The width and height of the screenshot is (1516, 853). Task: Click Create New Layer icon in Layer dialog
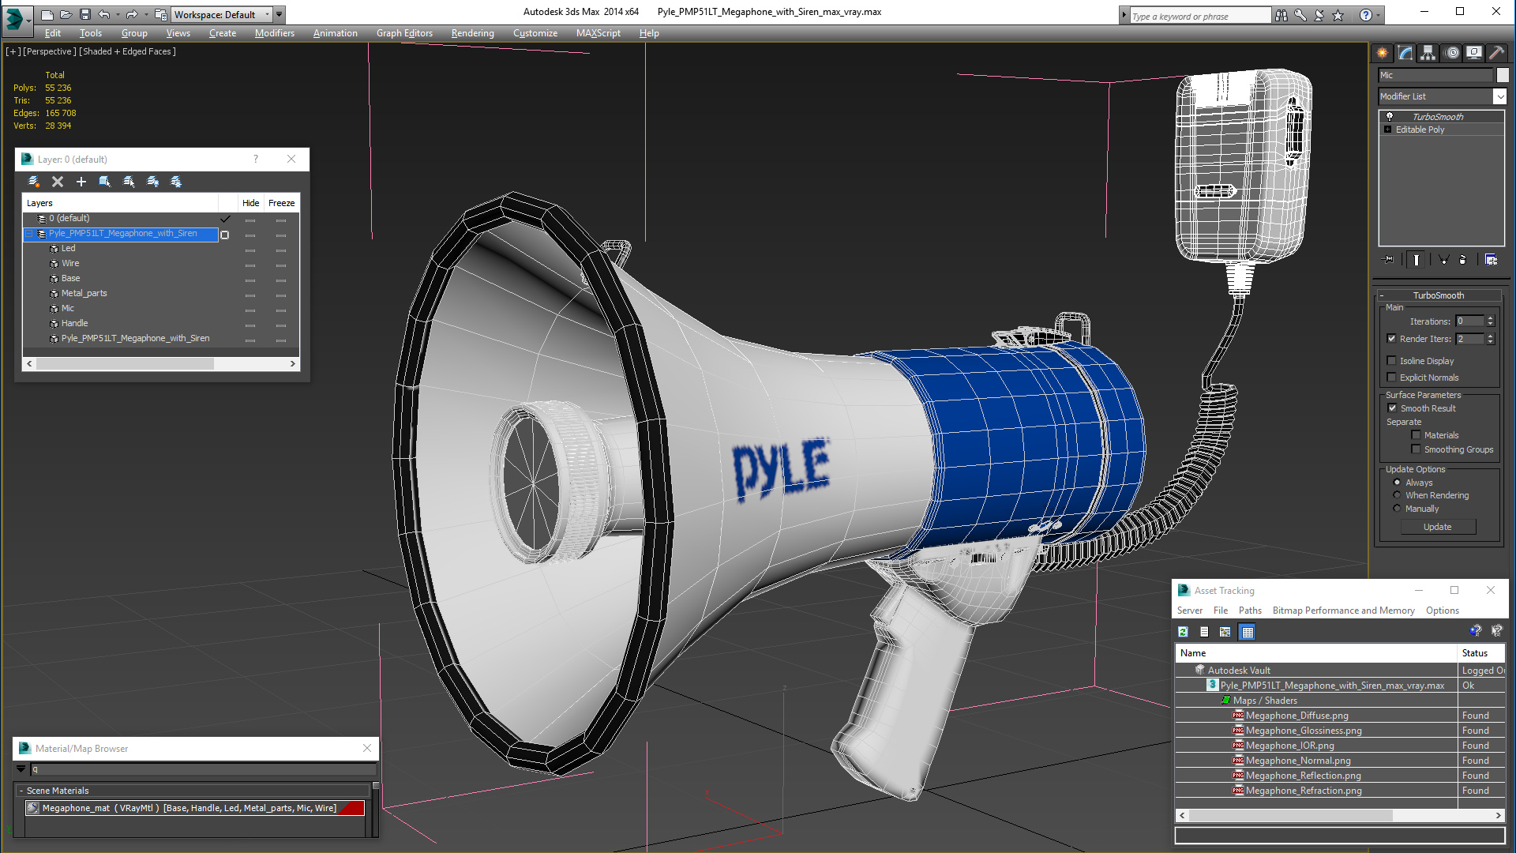click(x=34, y=182)
